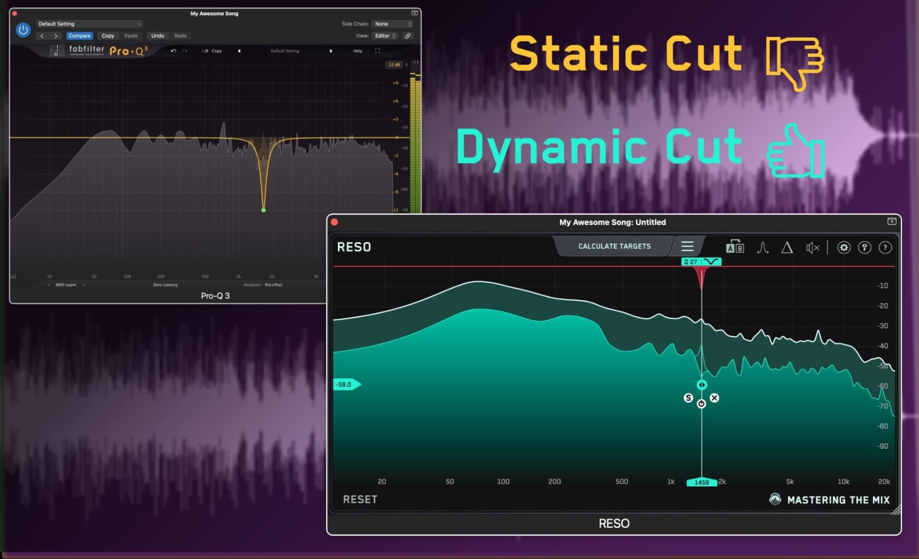Toggle the RESO A/B compare icon
Viewport: 919px width, 559px height.
point(735,247)
